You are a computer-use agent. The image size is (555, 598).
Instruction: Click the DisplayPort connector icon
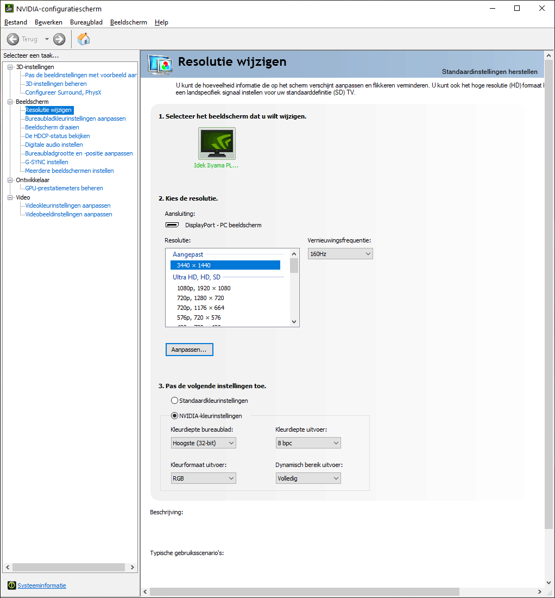click(172, 225)
